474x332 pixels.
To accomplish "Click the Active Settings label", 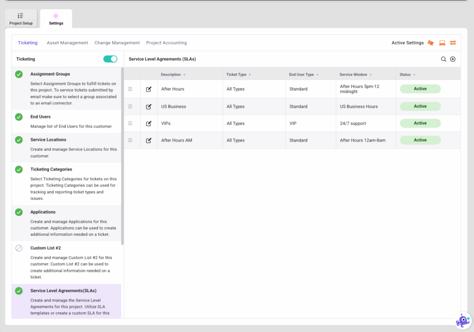I will tap(407, 43).
